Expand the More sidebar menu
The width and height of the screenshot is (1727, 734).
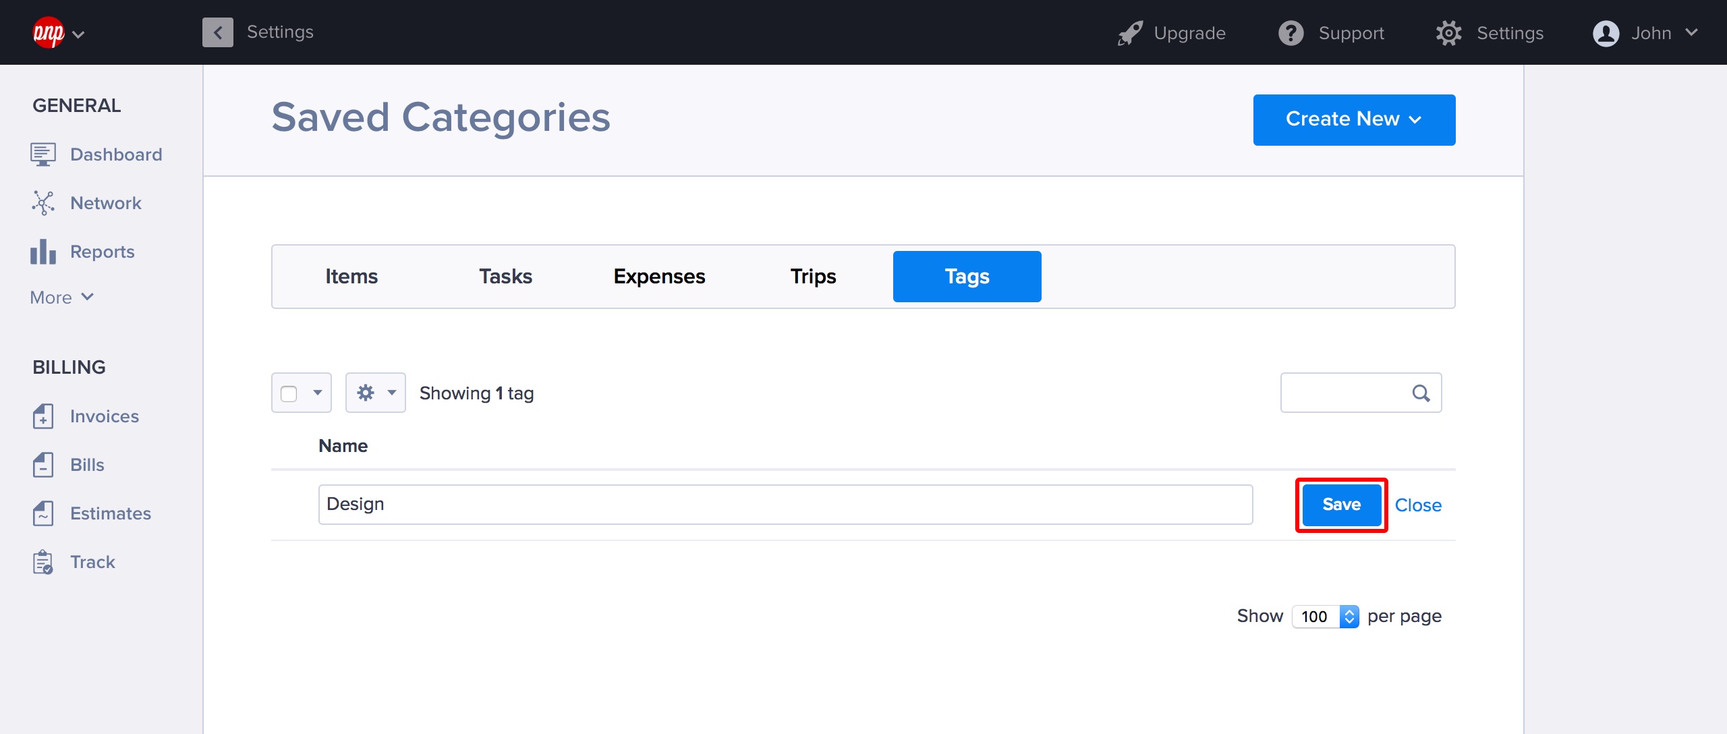pyautogui.click(x=61, y=298)
